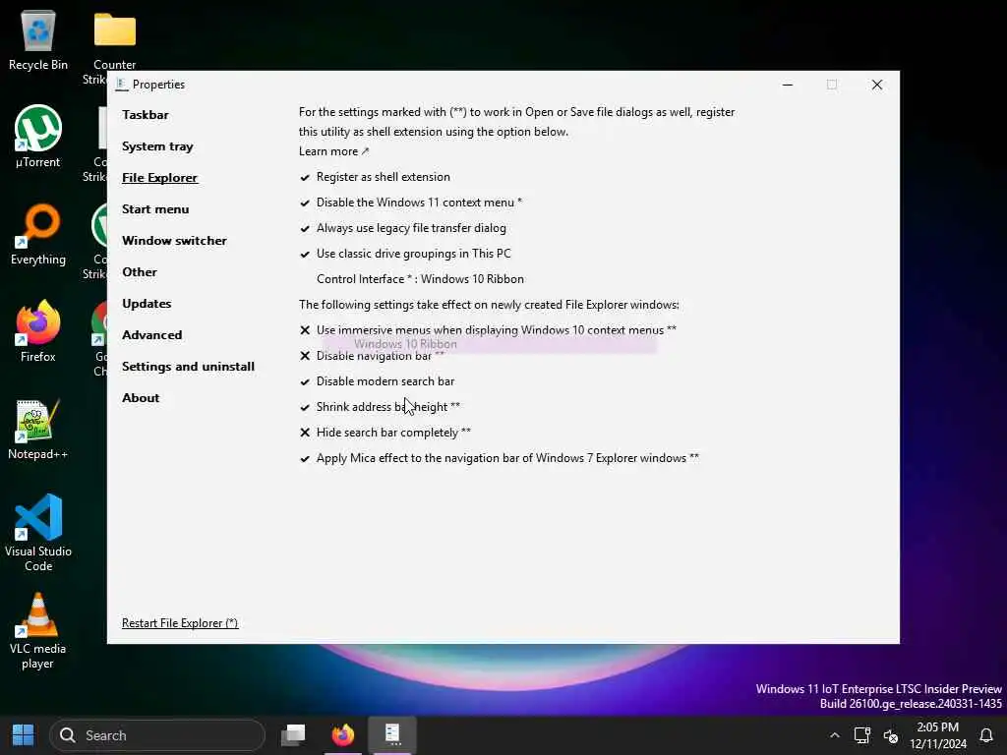Switch to the System tray section
1007x755 pixels.
[x=157, y=146]
